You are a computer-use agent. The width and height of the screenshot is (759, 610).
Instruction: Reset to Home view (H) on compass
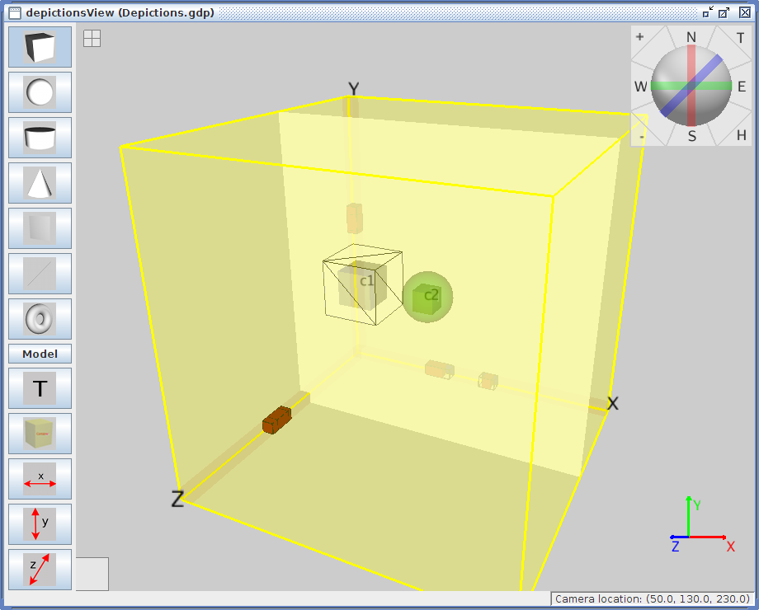(x=741, y=135)
